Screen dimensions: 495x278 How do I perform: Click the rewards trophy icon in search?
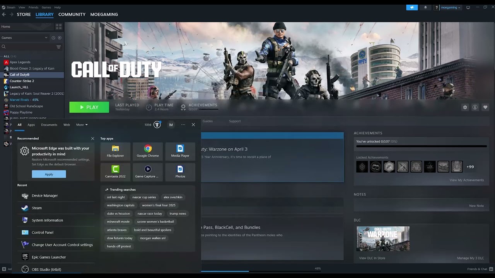[x=157, y=125]
